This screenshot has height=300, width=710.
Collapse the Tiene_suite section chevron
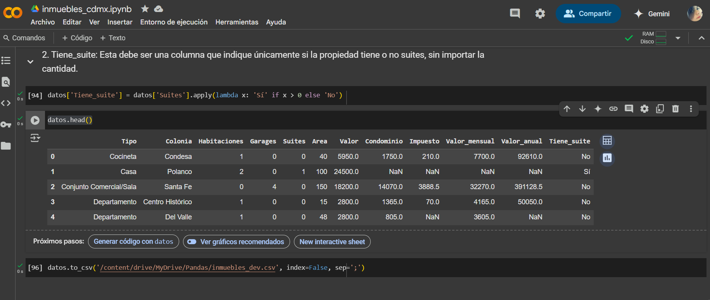pos(30,62)
